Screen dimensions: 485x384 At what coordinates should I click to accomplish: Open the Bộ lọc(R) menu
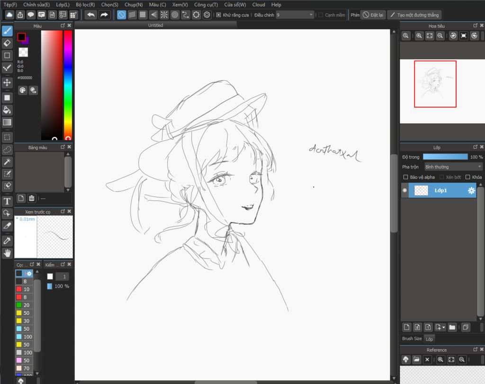pyautogui.click(x=85, y=5)
